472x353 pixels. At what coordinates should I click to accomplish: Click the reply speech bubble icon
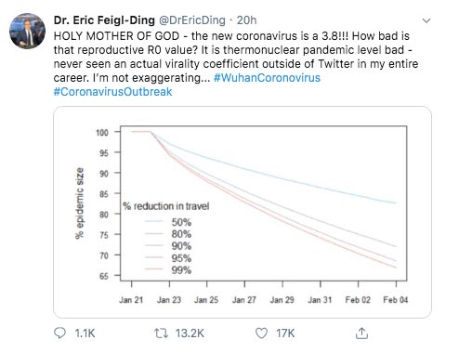[x=59, y=333]
